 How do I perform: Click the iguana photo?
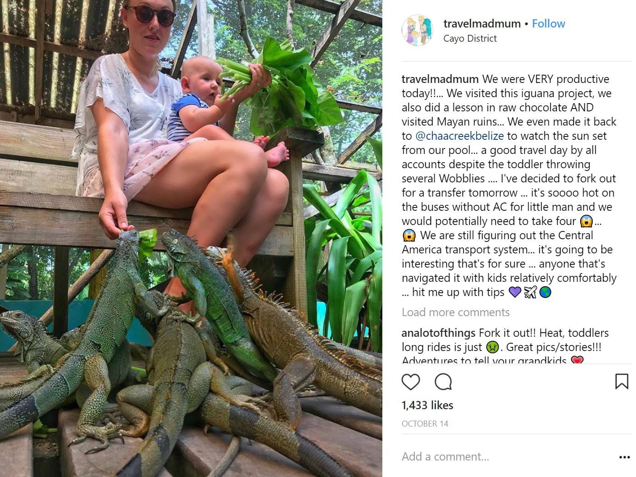pos(191,238)
